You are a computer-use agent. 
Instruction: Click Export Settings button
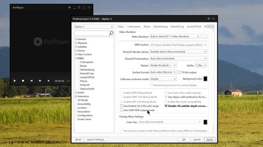96,140
